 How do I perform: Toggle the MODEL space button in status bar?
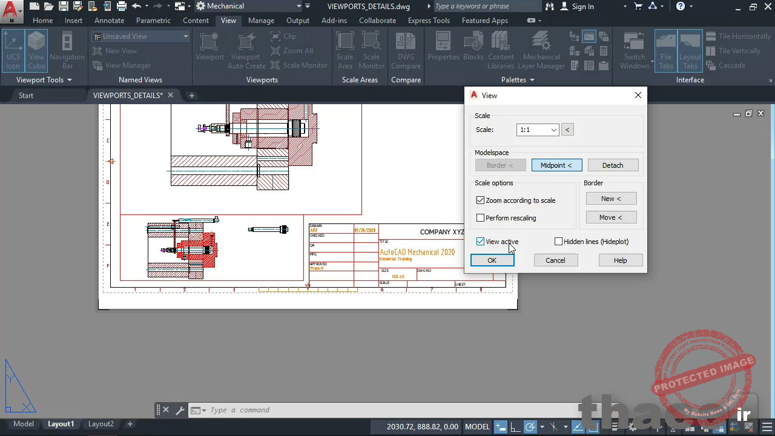pos(477,426)
